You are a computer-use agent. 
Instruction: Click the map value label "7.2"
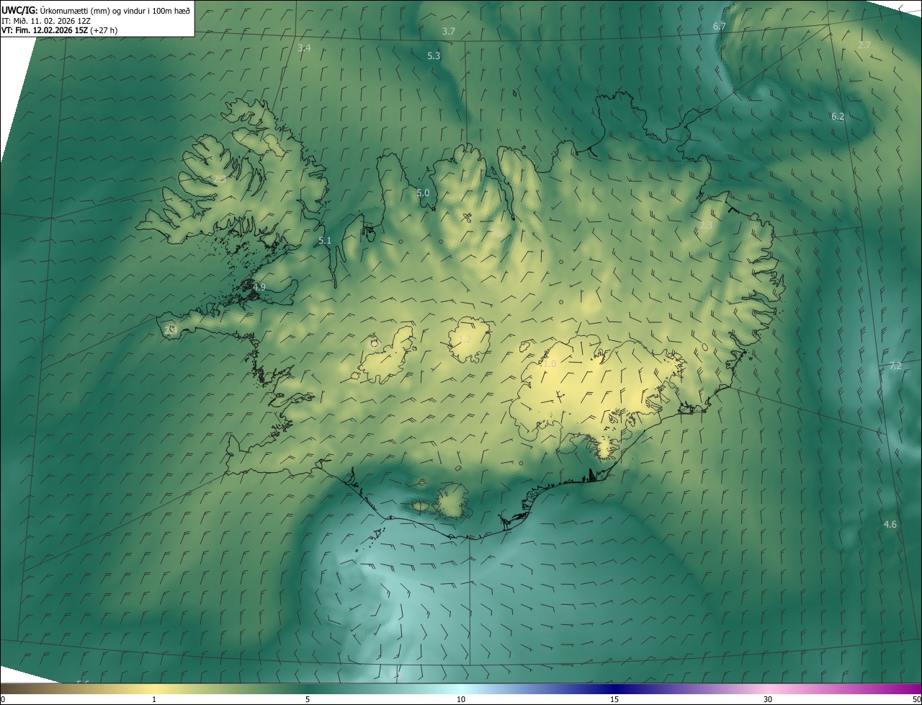click(x=895, y=365)
